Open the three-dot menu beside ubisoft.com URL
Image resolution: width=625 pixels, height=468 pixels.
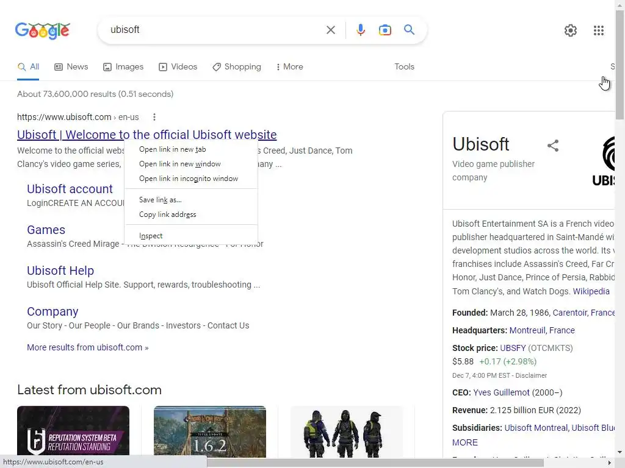tap(154, 117)
